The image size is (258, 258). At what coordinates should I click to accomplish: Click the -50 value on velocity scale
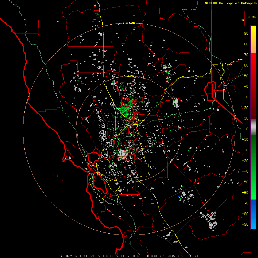click(x=245, y=182)
